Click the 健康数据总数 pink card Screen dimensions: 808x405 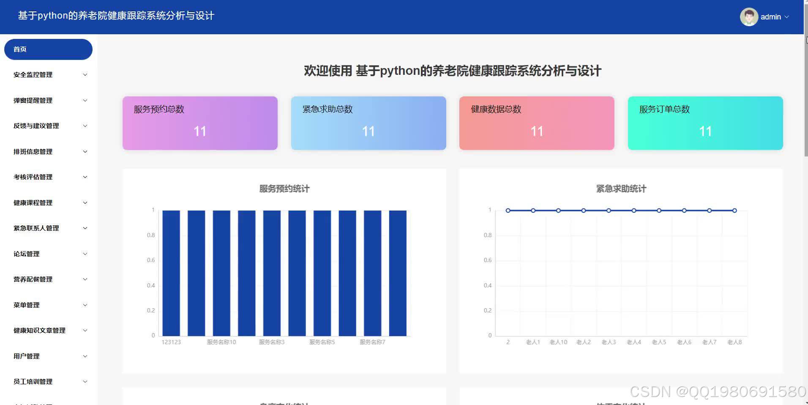pos(537,123)
